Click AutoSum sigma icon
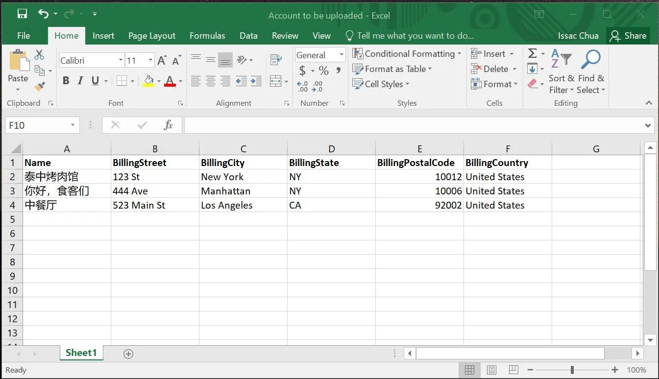The width and height of the screenshot is (659, 379). [533, 53]
